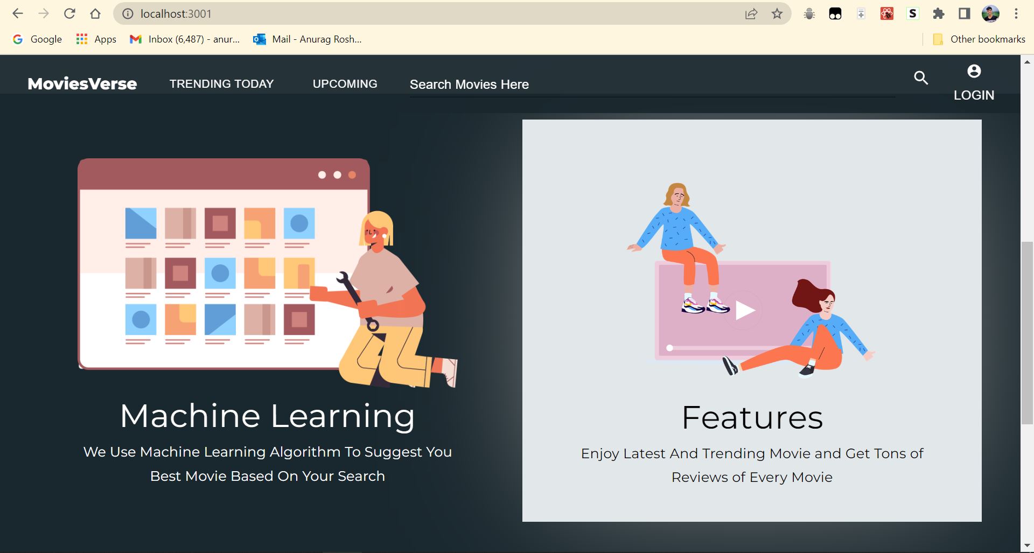Click the Machine Learning heading

(268, 416)
